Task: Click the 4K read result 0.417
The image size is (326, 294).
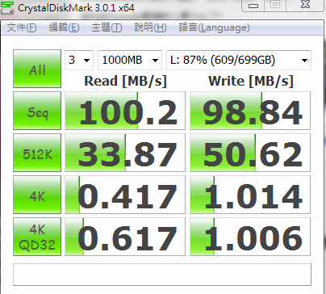Action: [125, 195]
